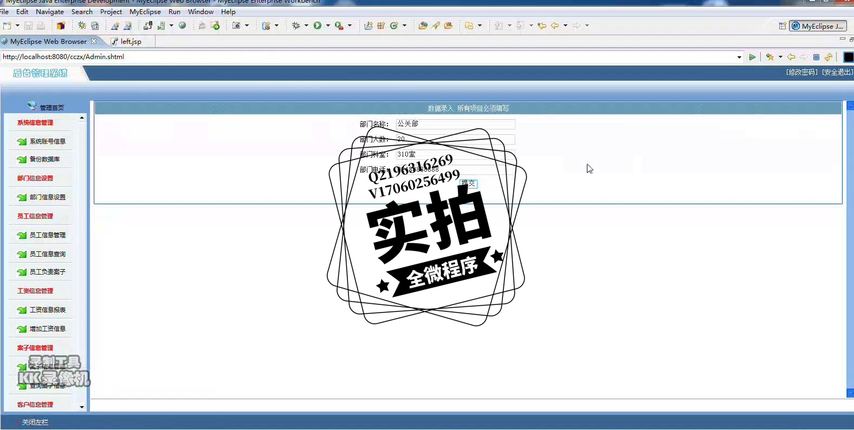Click the Run External Tools icon
The image size is (854, 430).
pos(339,25)
